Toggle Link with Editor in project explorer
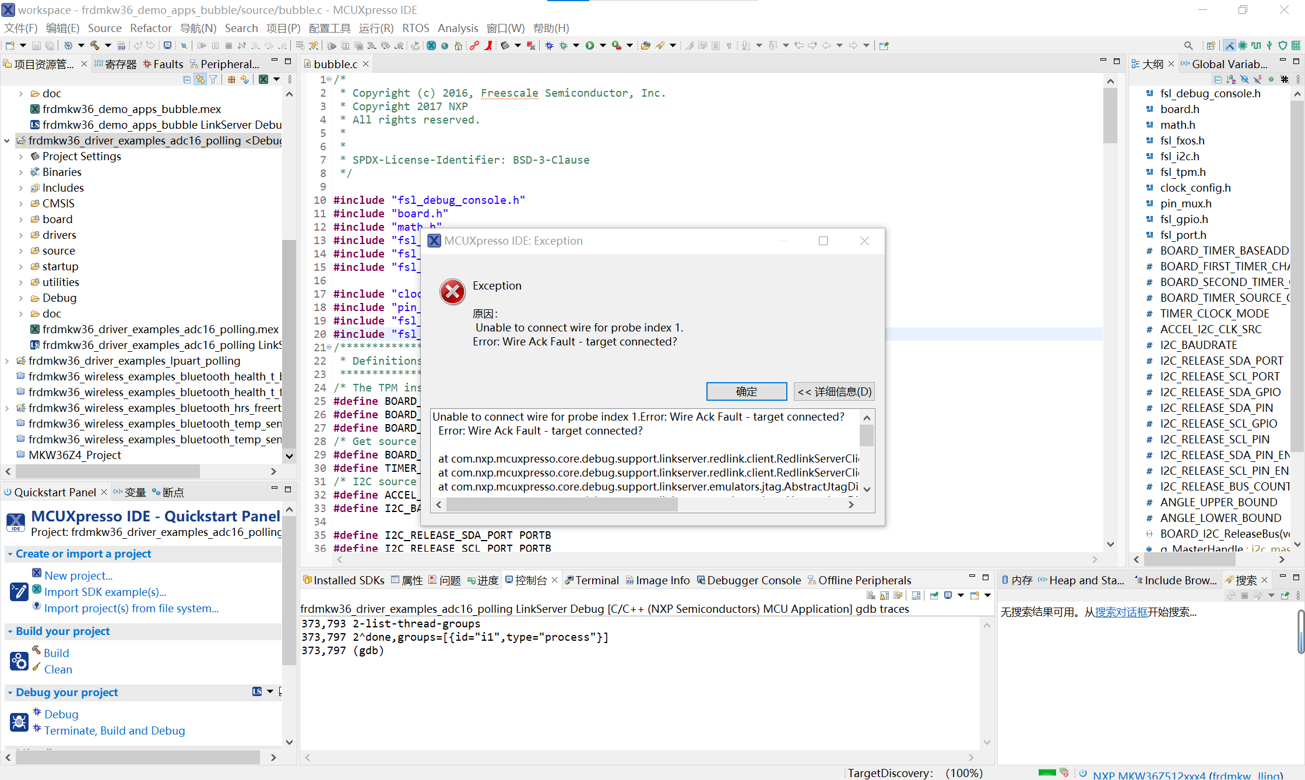Screen dimensions: 1305x780 [200, 79]
